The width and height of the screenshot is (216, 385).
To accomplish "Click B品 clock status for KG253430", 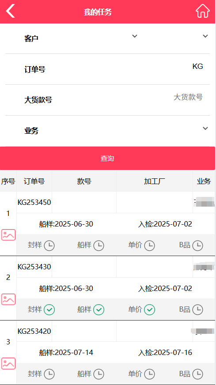I will click(x=197, y=310).
